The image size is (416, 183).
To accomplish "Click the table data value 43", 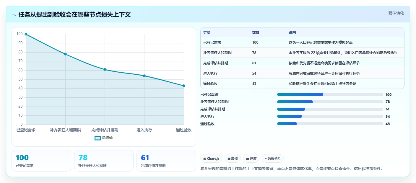I will [254, 84].
